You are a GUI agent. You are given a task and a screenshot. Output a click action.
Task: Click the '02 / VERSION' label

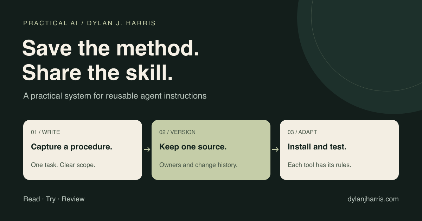[177, 132]
